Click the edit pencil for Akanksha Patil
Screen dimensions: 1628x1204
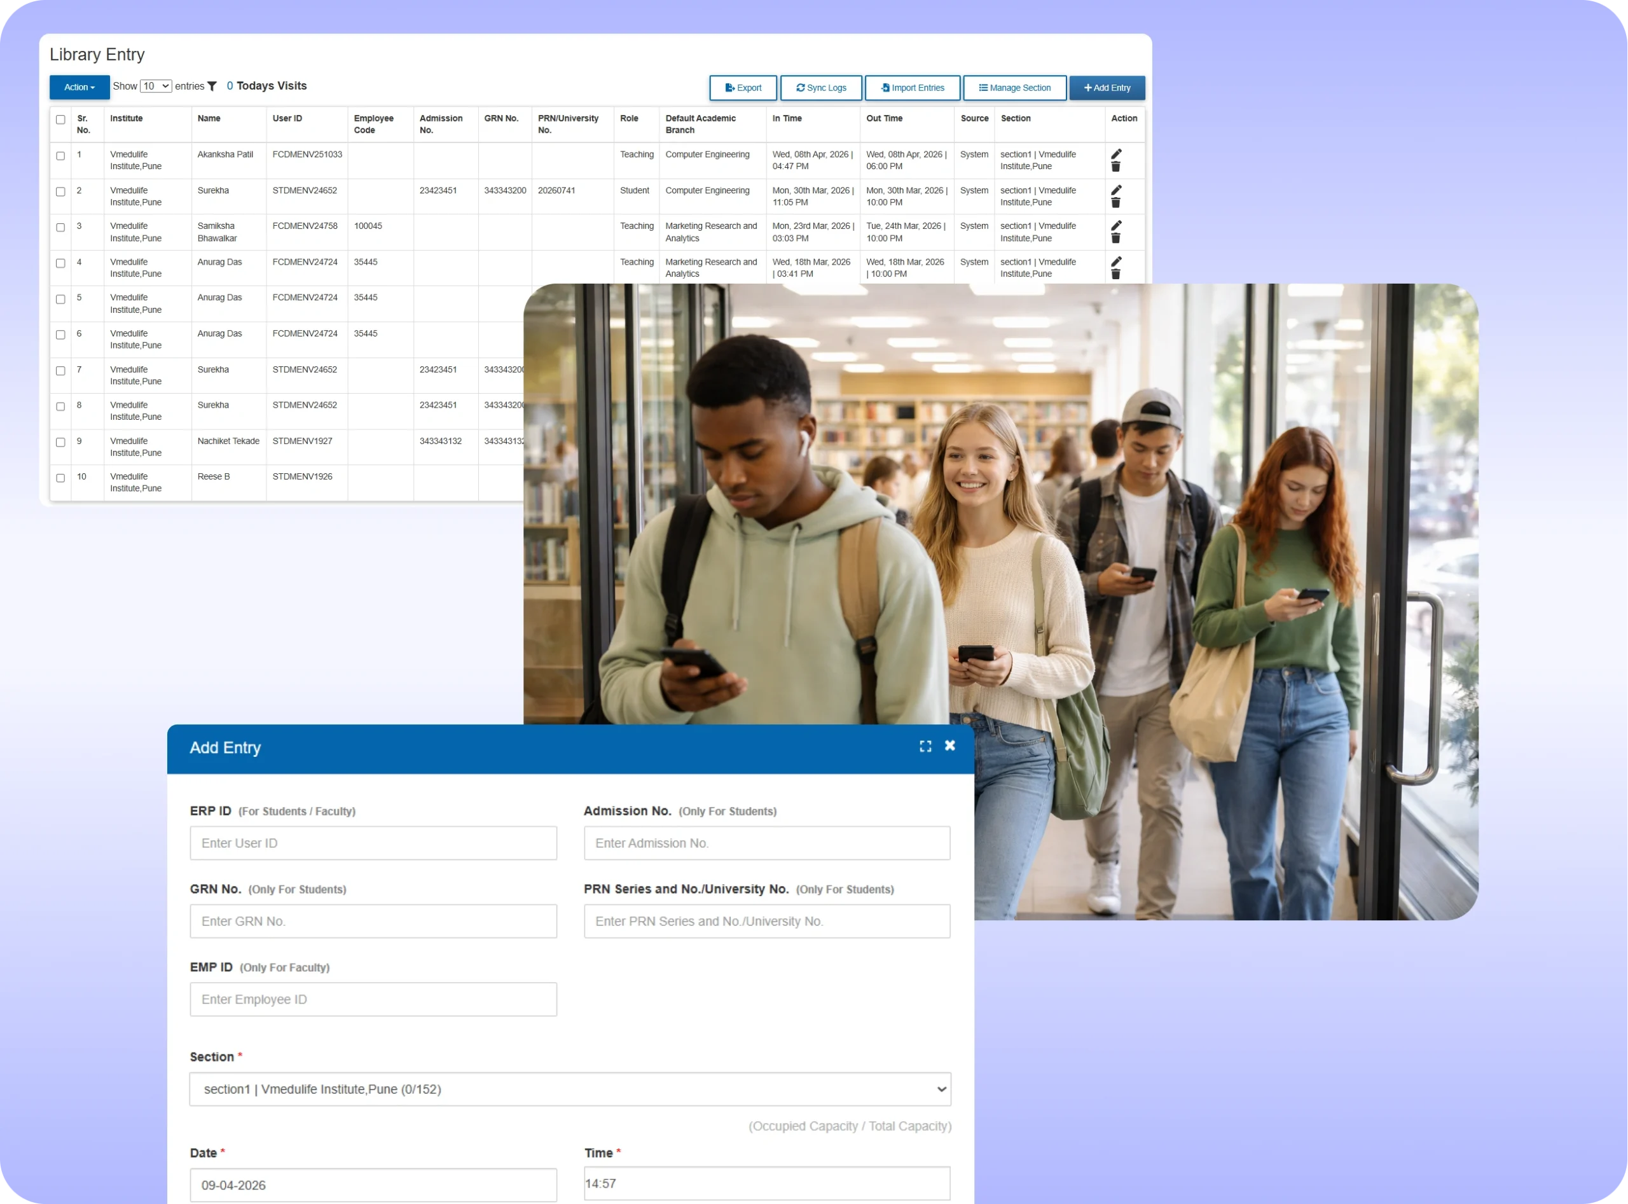tap(1115, 154)
